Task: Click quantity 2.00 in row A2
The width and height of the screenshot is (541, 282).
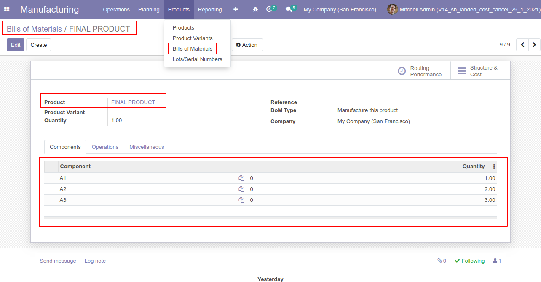Action: pyautogui.click(x=490, y=189)
